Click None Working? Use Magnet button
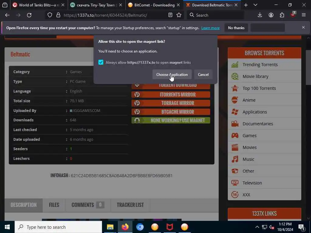The image size is (311, 233). pos(171,120)
